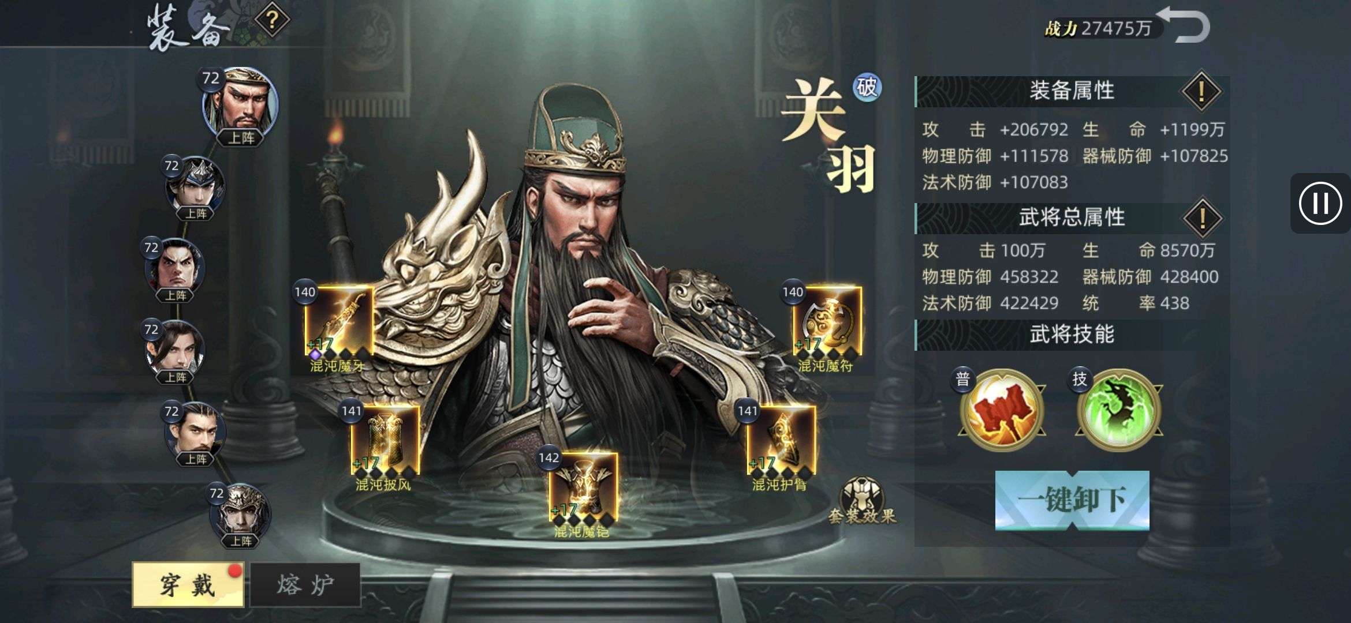Select the 混沌魔铠 armor slot
Viewport: 1351px width, 623px height.
click(x=583, y=487)
